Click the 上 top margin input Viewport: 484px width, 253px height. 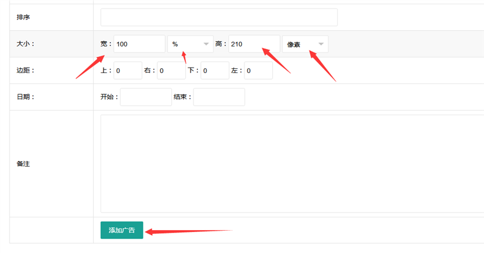[128, 71]
